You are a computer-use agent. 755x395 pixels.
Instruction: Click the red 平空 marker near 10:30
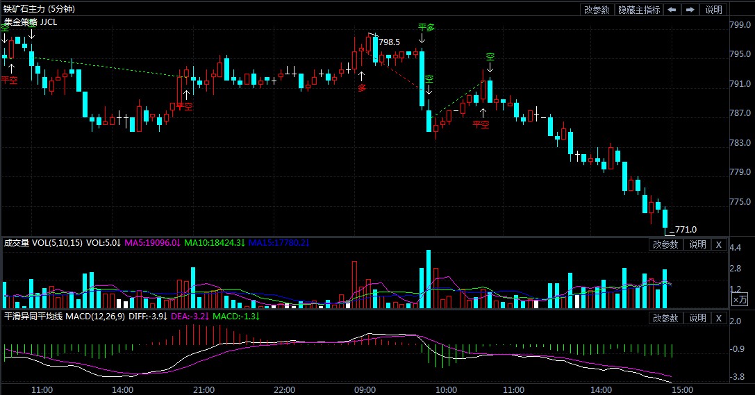tap(481, 125)
